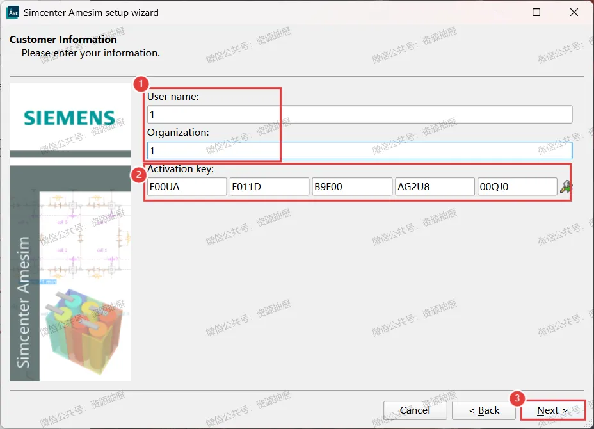Click the 'User name:' label

173,97
